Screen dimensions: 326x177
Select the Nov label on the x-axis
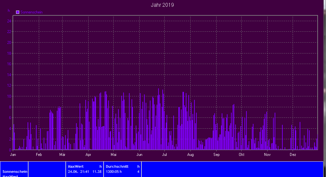coord(267,155)
